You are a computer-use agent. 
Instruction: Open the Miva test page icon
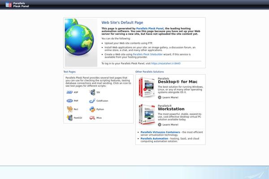tap(92, 118)
